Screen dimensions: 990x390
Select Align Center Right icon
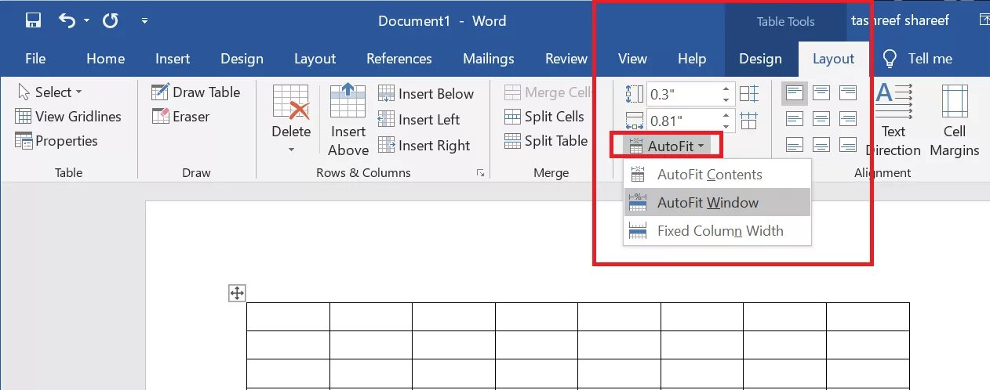click(848, 119)
